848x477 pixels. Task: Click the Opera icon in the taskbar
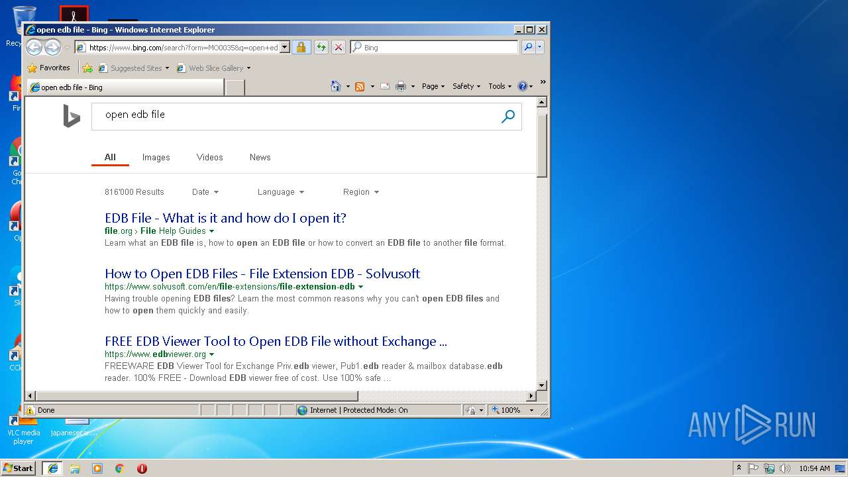[142, 468]
